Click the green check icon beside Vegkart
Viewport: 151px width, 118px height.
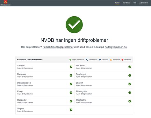pyautogui.click(x=71, y=110)
